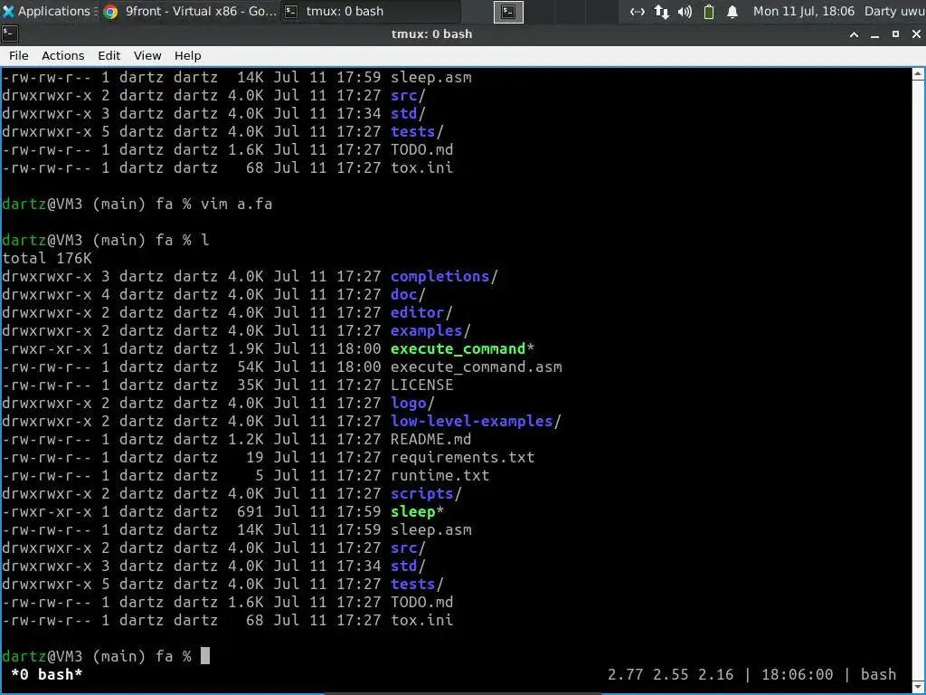Click the total 176K line
Screen dimensions: 926x695
pos(47,258)
